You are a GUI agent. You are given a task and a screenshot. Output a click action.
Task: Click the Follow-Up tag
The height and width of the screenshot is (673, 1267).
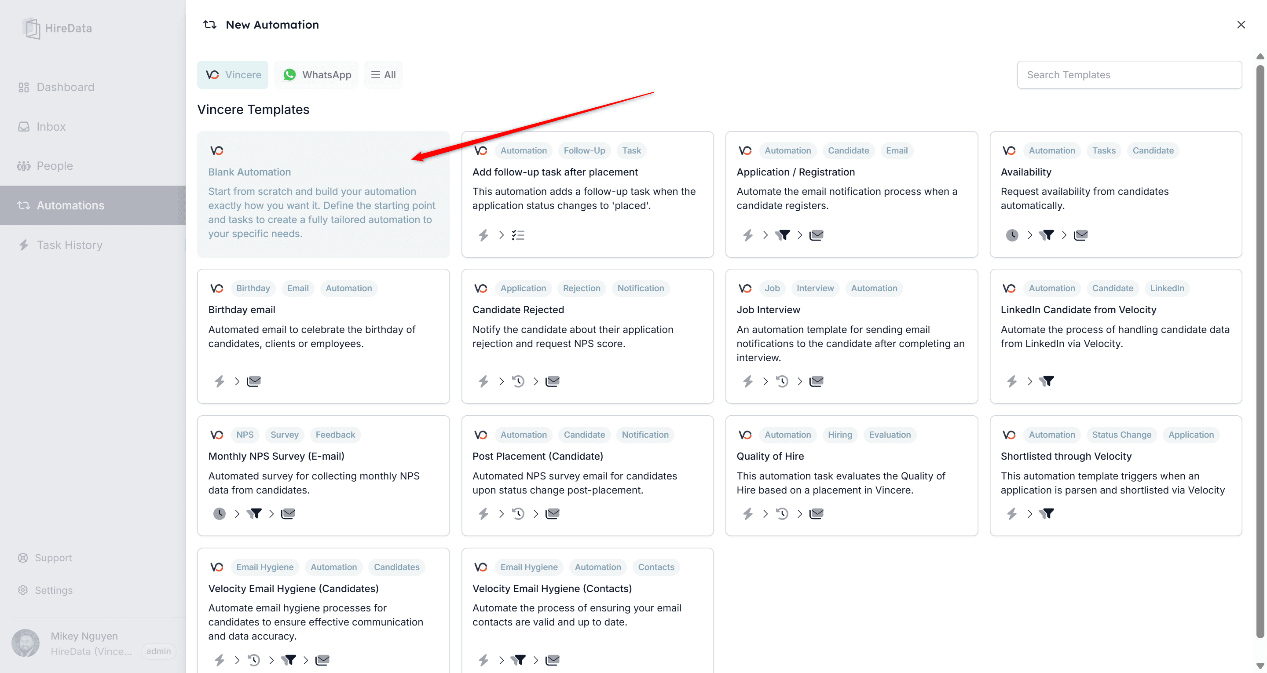point(584,150)
